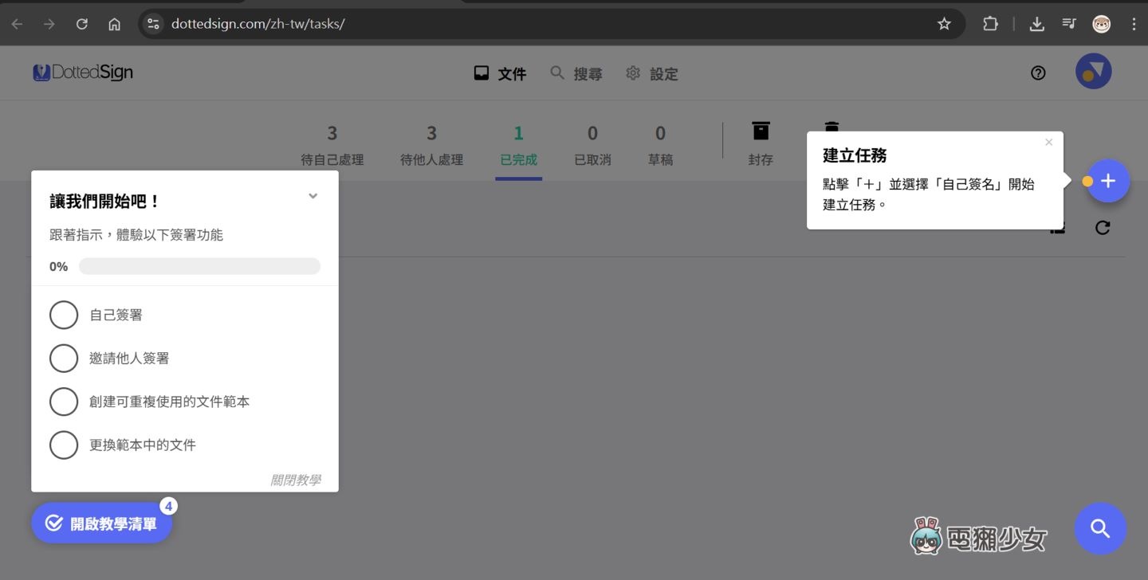Click the blue magnifier search floating button
The height and width of the screenshot is (580, 1148).
(x=1100, y=528)
